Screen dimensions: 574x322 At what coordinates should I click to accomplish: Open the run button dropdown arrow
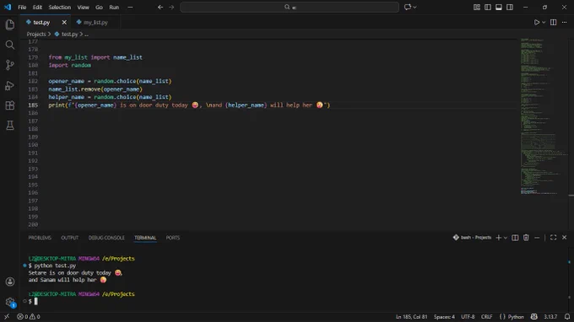click(544, 22)
